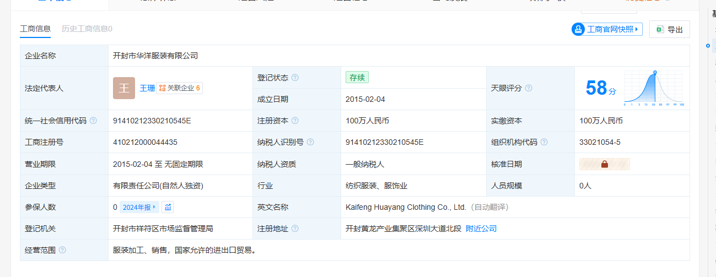Switch to the 历史工商信息 tab
Screen dimensions: 716x277
(x=87, y=29)
